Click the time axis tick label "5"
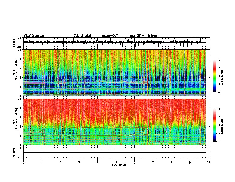Viewport: 235px width, 182px height. 116,162
